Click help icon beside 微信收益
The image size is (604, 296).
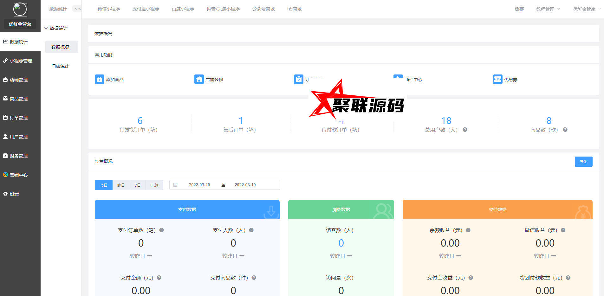(563, 230)
